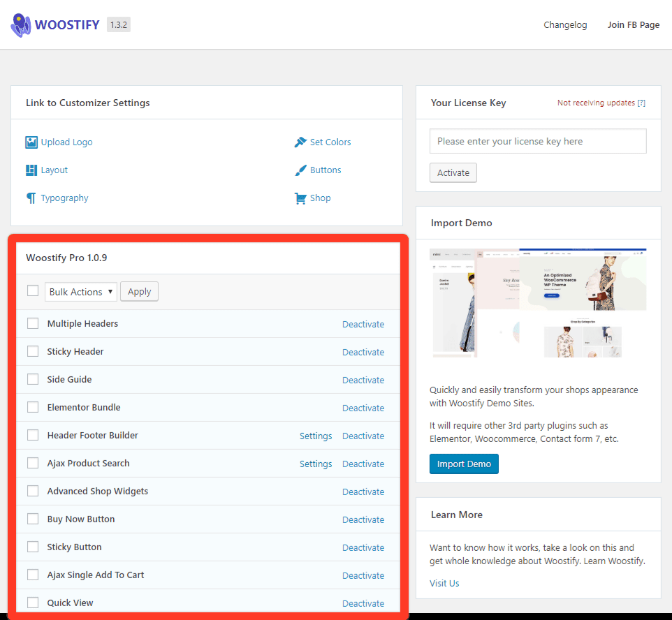Check the Buy Now Button checkbox
672x620 pixels.
[33, 519]
